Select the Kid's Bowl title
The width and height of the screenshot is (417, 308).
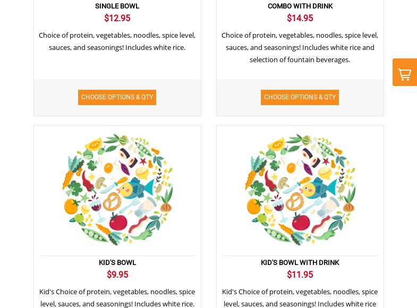pyautogui.click(x=117, y=262)
